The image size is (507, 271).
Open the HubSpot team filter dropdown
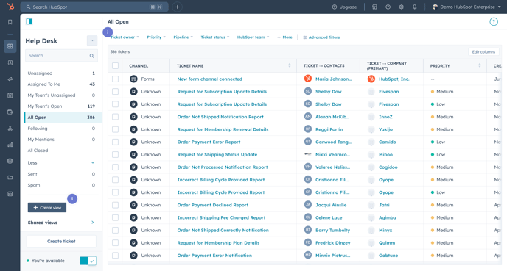pyautogui.click(x=253, y=37)
